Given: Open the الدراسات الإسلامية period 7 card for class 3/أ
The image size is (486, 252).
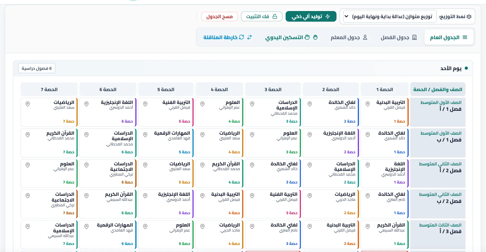Looking at the screenshot, I should coord(49,235).
